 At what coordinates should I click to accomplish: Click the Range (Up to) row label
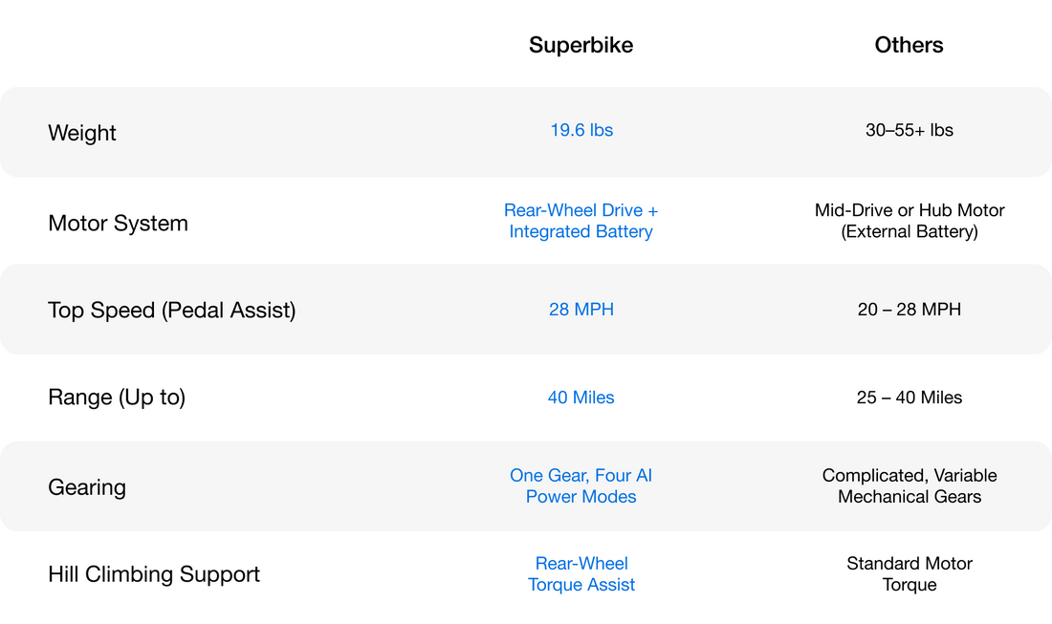(x=117, y=398)
